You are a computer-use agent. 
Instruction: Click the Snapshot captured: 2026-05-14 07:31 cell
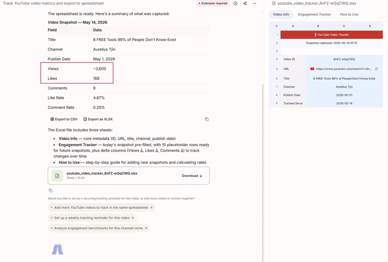[332, 43]
